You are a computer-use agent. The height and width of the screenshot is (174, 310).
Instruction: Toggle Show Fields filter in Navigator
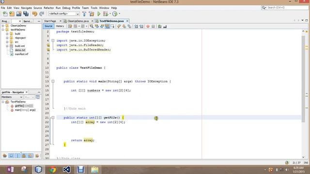11,156
